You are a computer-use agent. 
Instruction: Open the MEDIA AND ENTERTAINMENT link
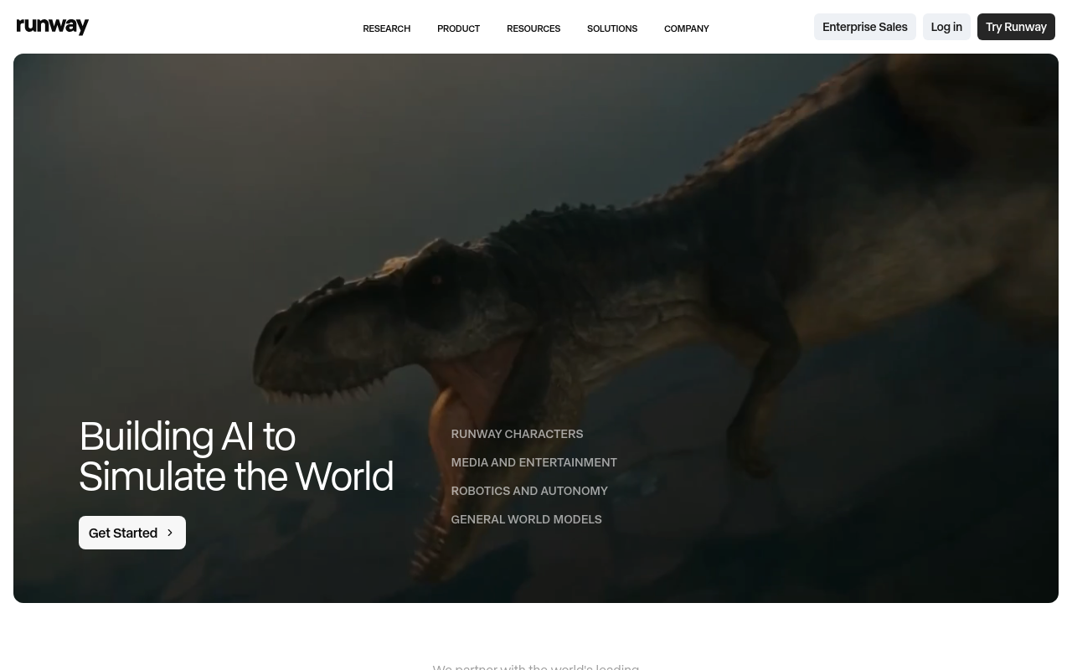point(533,462)
